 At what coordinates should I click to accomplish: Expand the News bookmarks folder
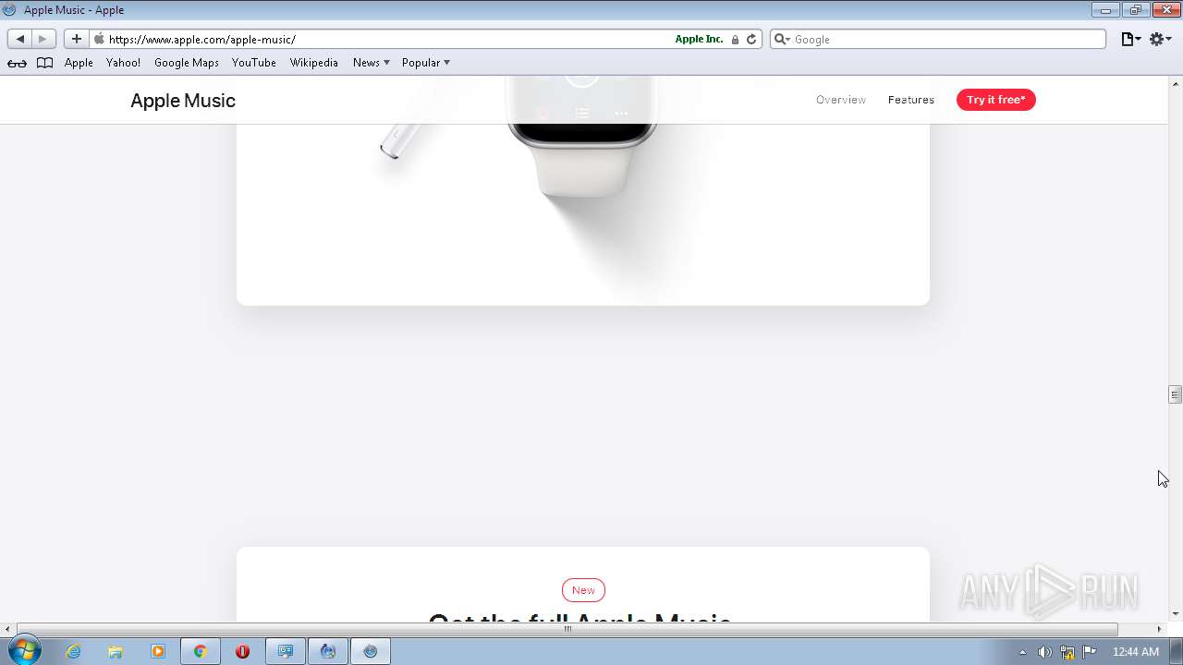(x=372, y=63)
